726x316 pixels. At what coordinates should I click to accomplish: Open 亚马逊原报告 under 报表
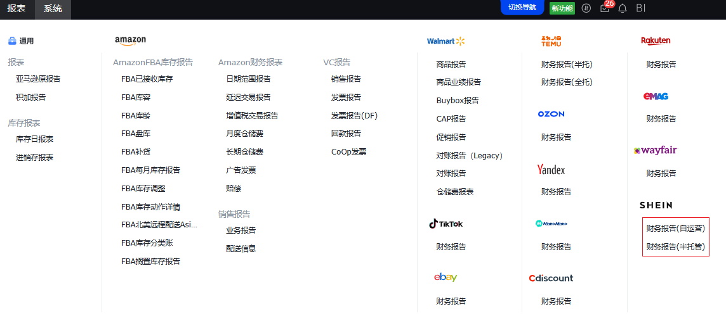(x=38, y=79)
